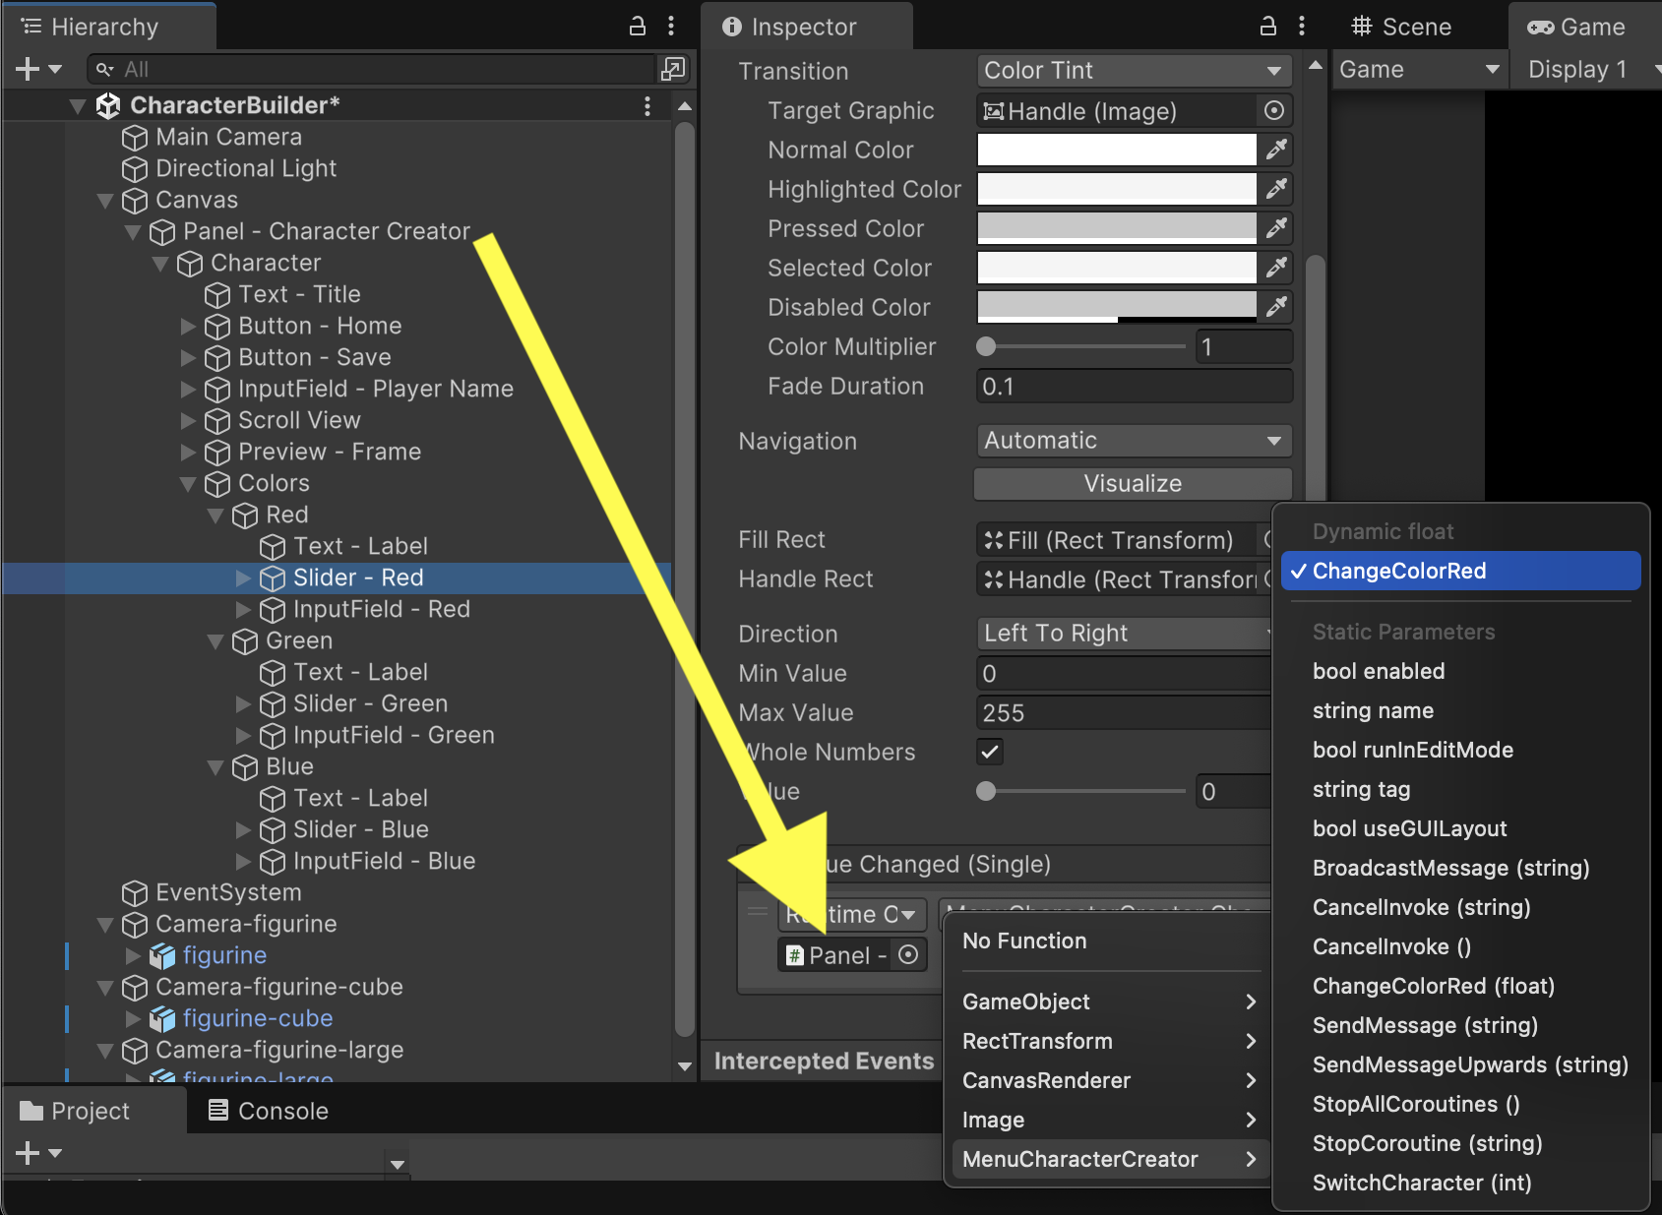Switch to the Console tab
This screenshot has height=1215, width=1662.
pos(269,1111)
